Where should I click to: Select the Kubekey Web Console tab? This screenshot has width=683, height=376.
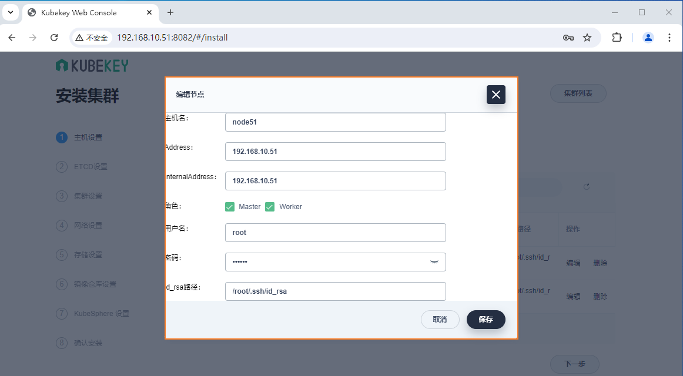click(90, 12)
